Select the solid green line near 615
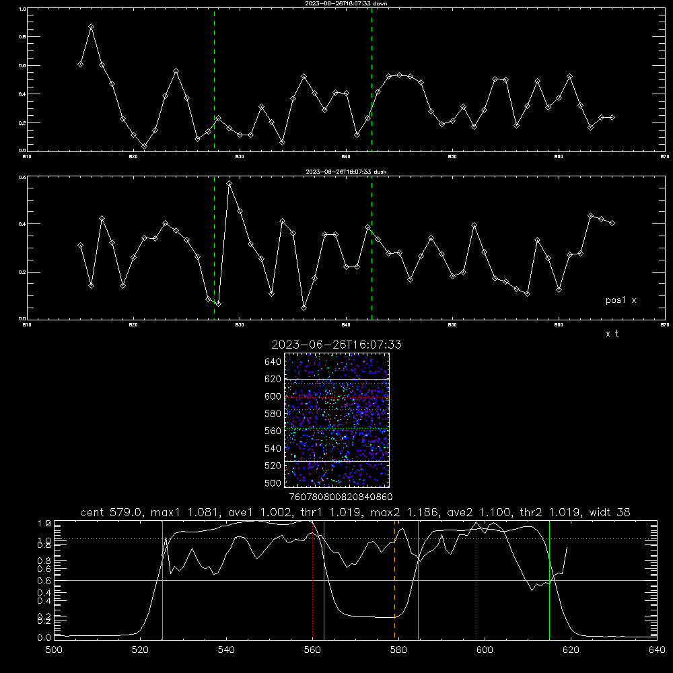This screenshot has height=673, width=673. click(x=549, y=579)
